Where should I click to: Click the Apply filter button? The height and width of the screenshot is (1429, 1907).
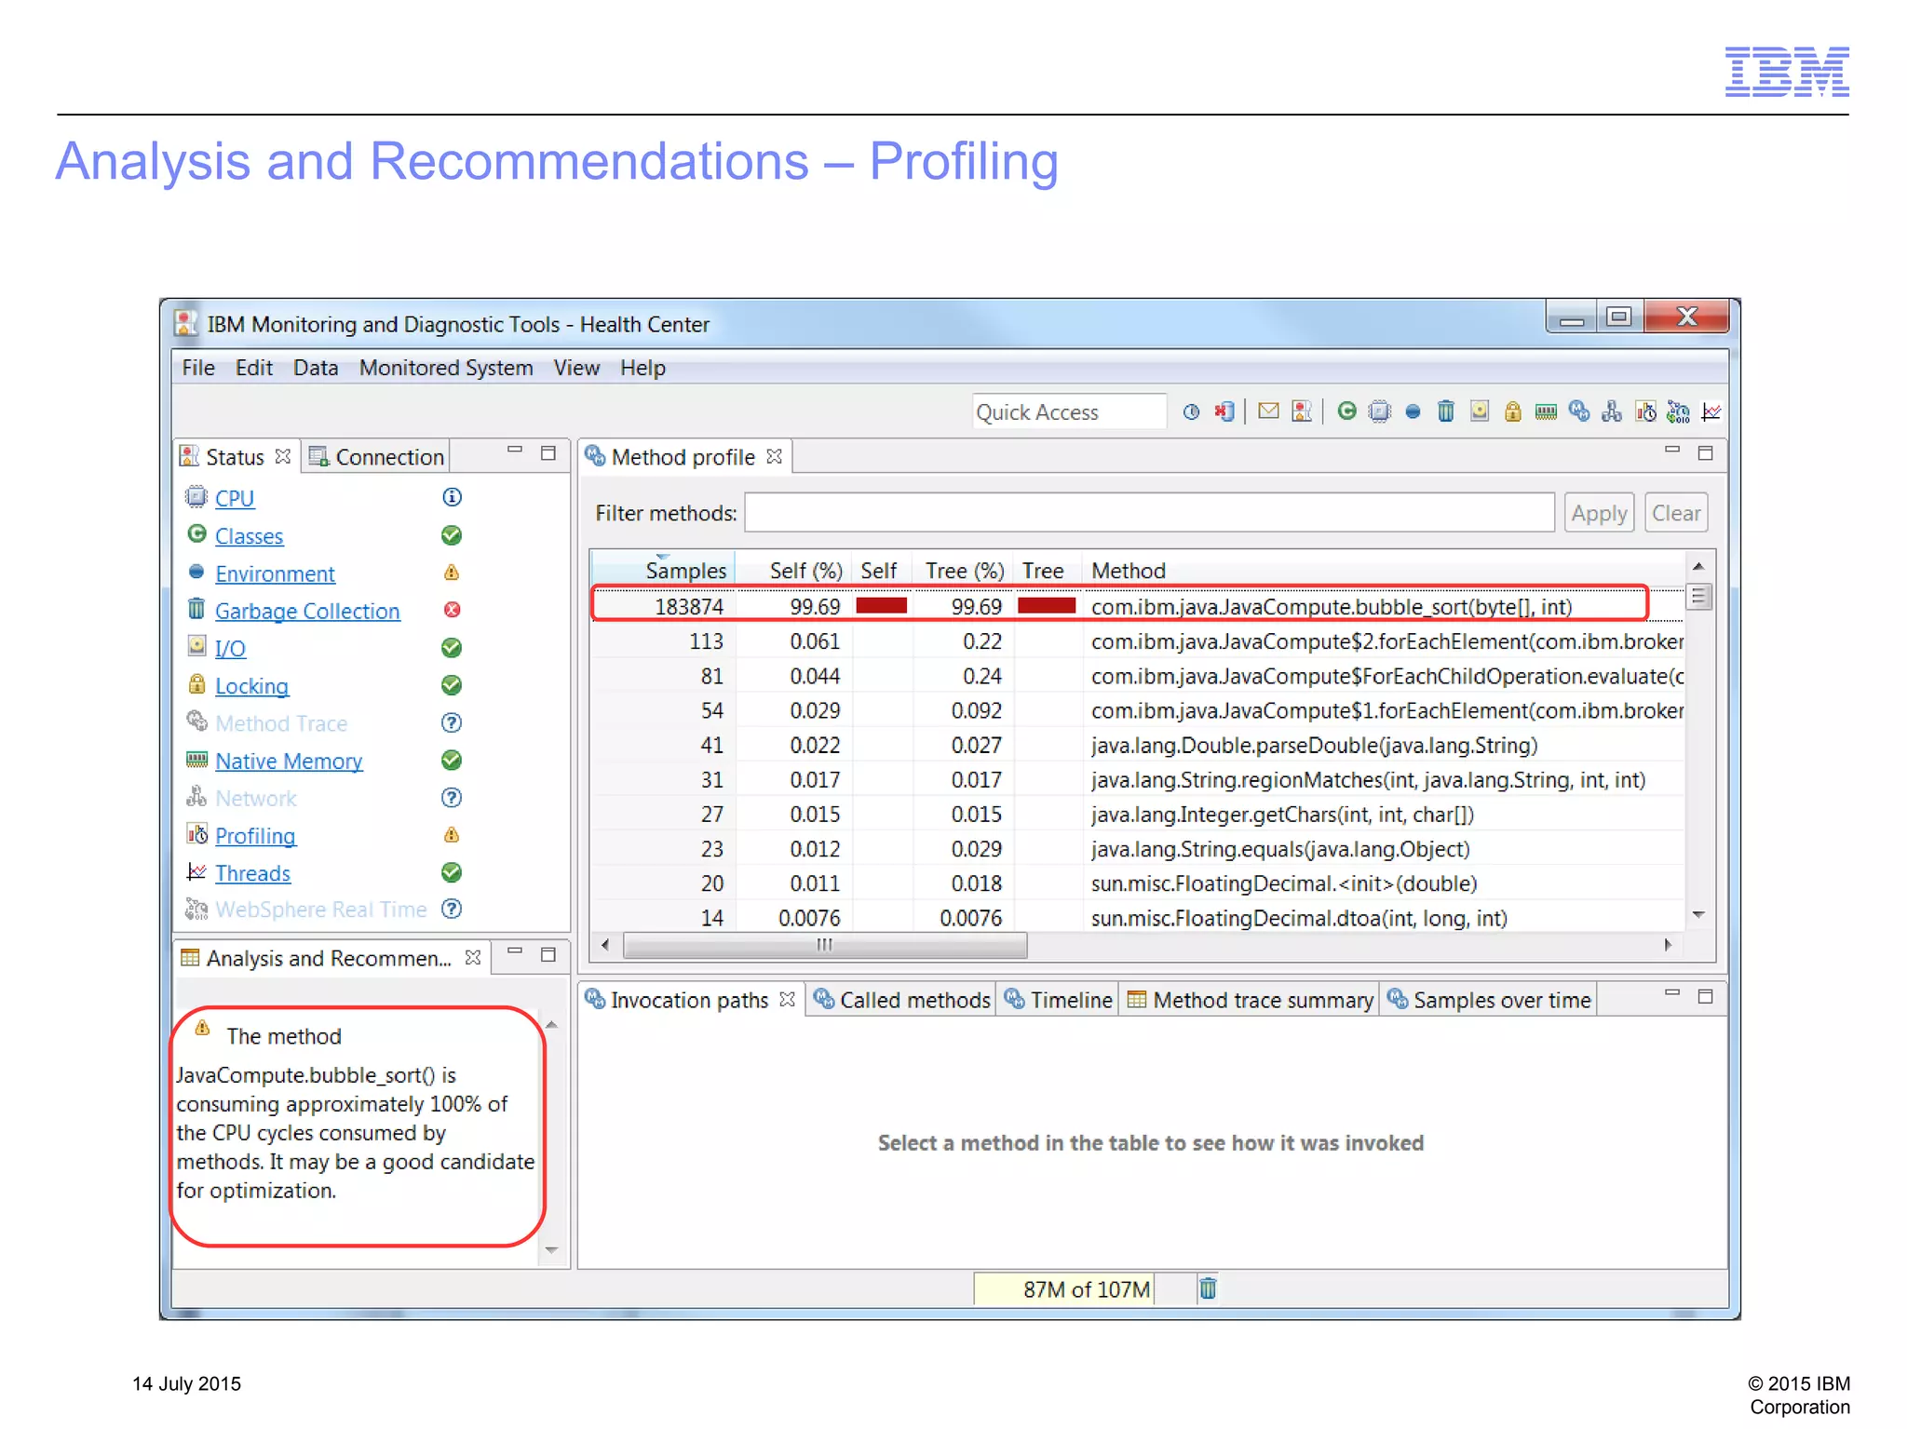[x=1599, y=513]
